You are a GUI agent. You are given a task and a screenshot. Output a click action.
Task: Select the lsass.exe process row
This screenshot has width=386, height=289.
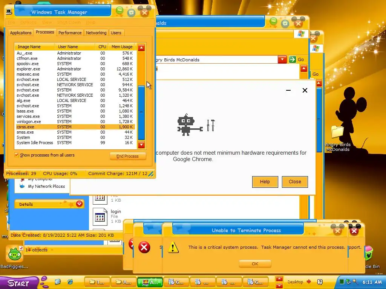[x=75, y=111]
